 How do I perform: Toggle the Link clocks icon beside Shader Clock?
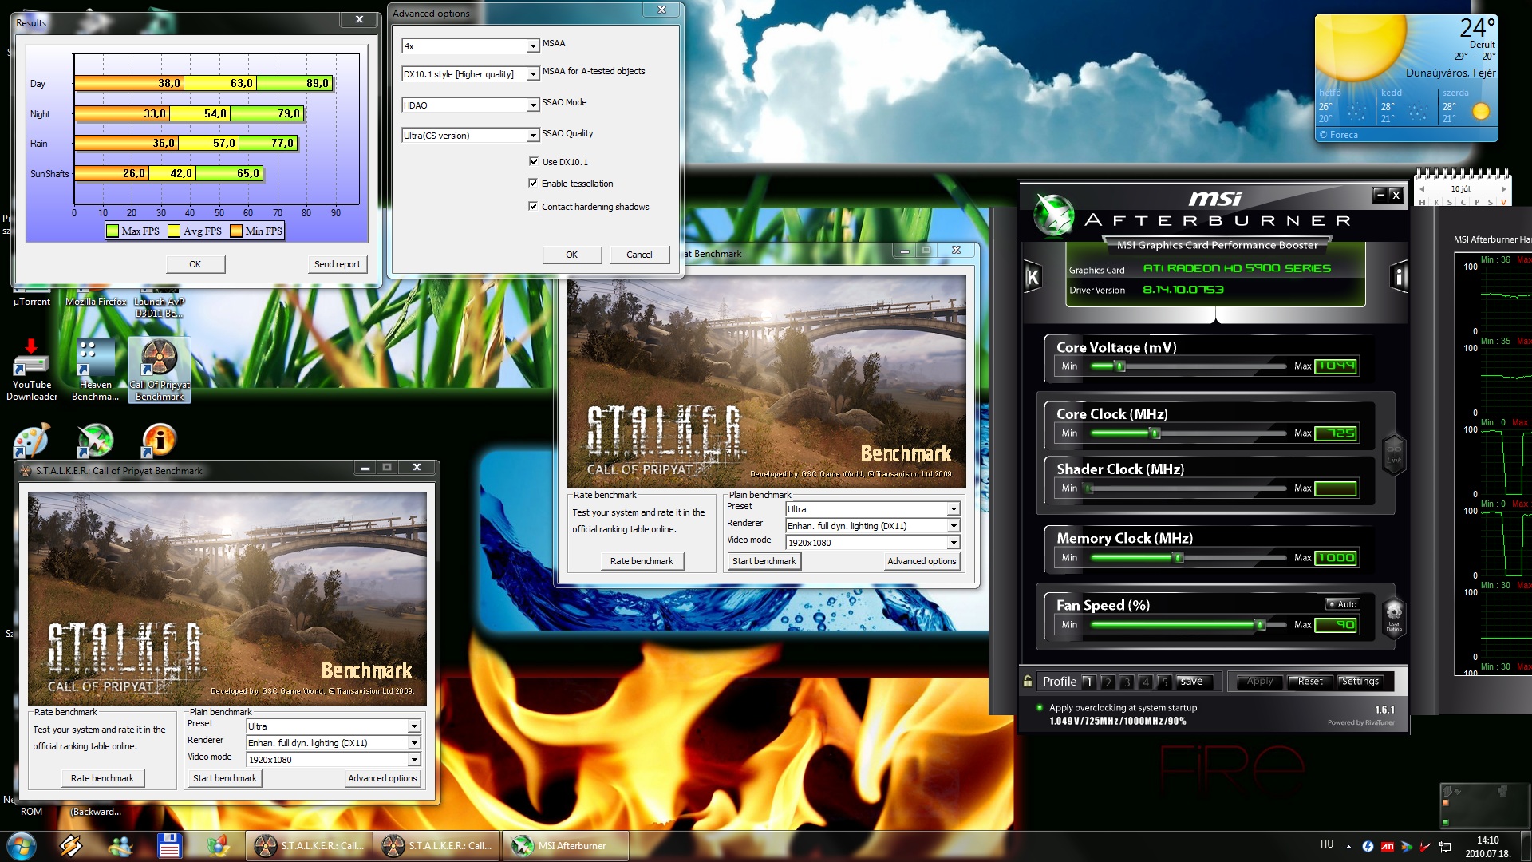(1393, 455)
